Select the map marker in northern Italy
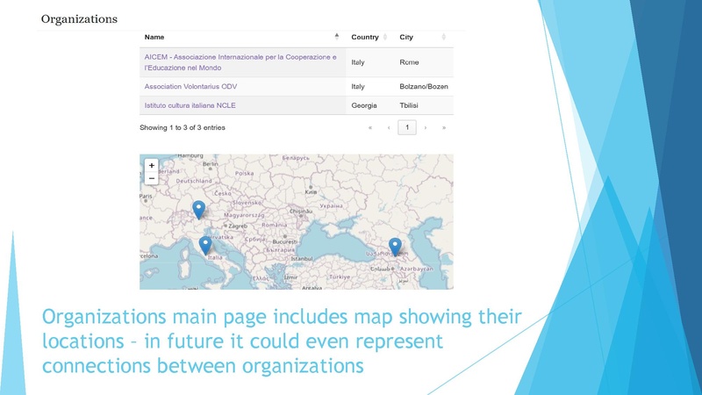702x395 pixels. click(199, 209)
